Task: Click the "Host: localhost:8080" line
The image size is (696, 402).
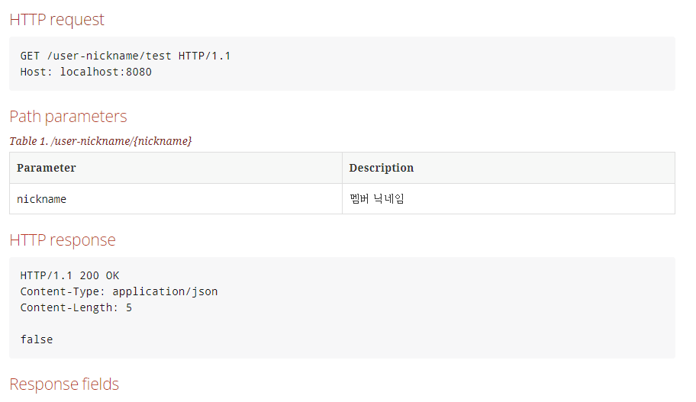Action: [85, 72]
